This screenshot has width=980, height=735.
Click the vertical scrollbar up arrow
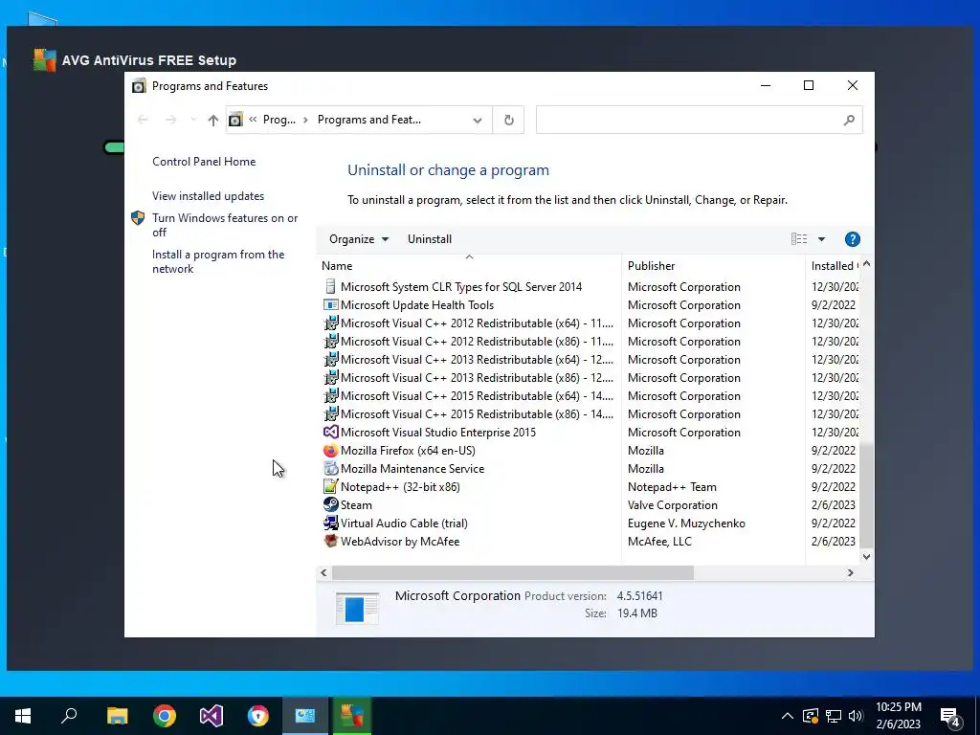coord(866,264)
